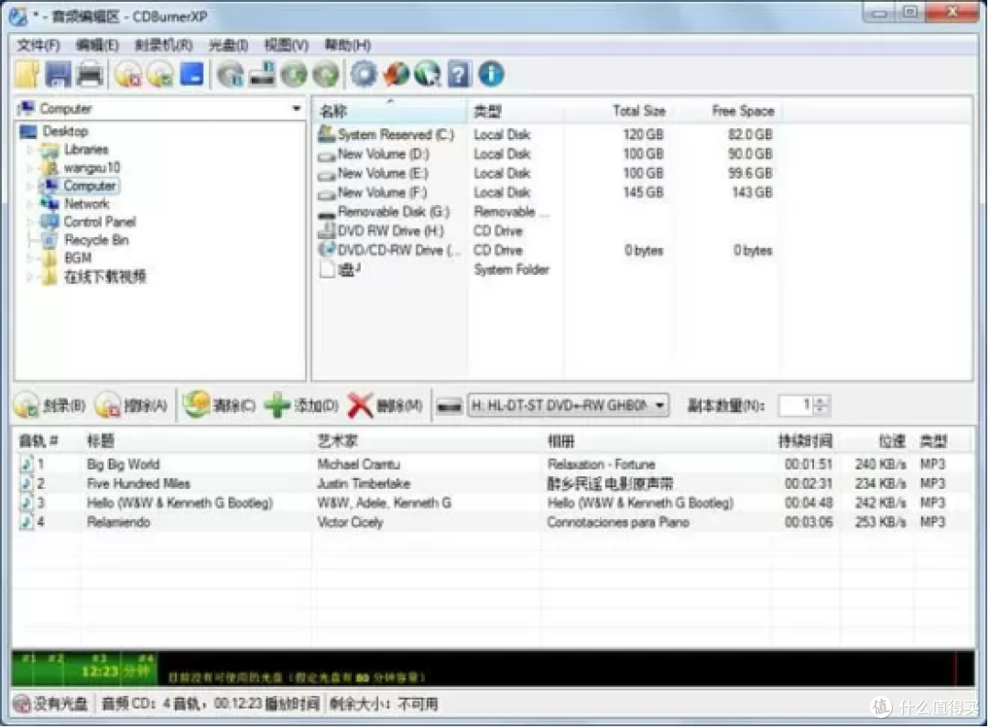Click the globe with cursor toolbar icon
Viewport: 989px width, 728px height.
428,74
